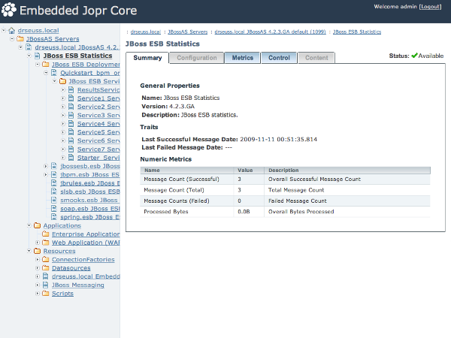Expand the Datasources folder
The height and width of the screenshot is (338, 451).
pyautogui.click(x=38, y=268)
